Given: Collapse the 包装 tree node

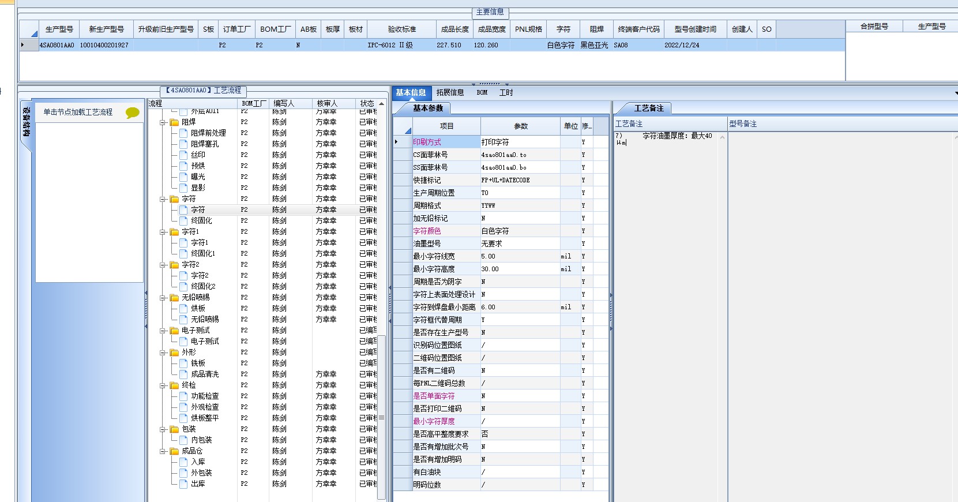Looking at the screenshot, I should [163, 429].
